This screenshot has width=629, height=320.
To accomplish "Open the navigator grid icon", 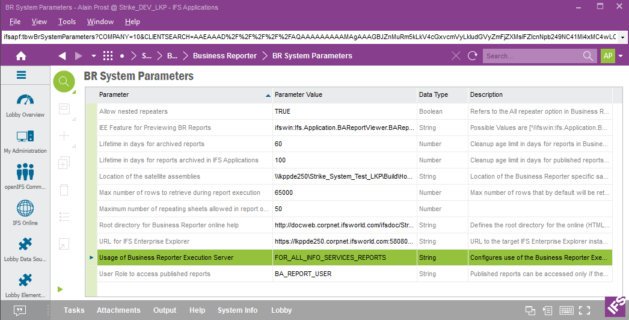I will coord(108,56).
